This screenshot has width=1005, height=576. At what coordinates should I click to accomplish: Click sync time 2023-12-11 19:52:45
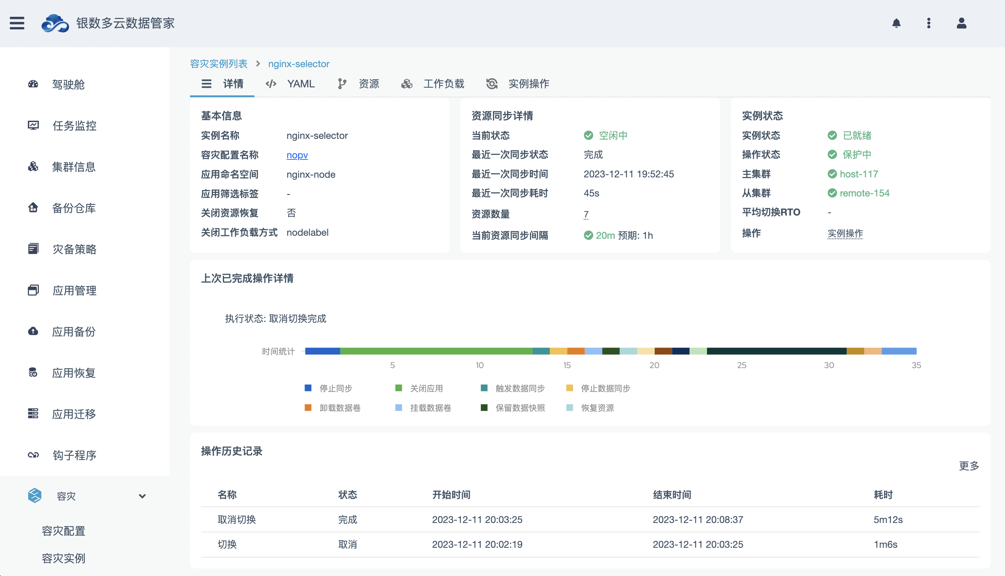(629, 174)
